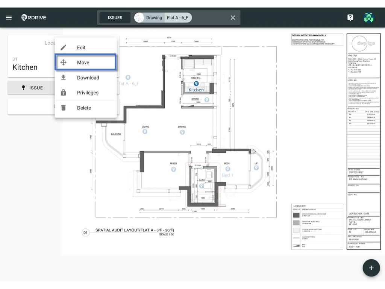385x289 pixels.
Task: Open the ISSUES tab in search bar
Action: [x=115, y=18]
